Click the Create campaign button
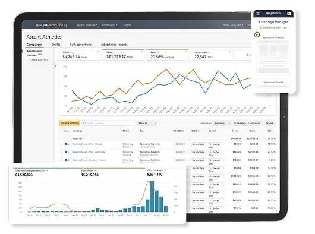 coord(70,123)
